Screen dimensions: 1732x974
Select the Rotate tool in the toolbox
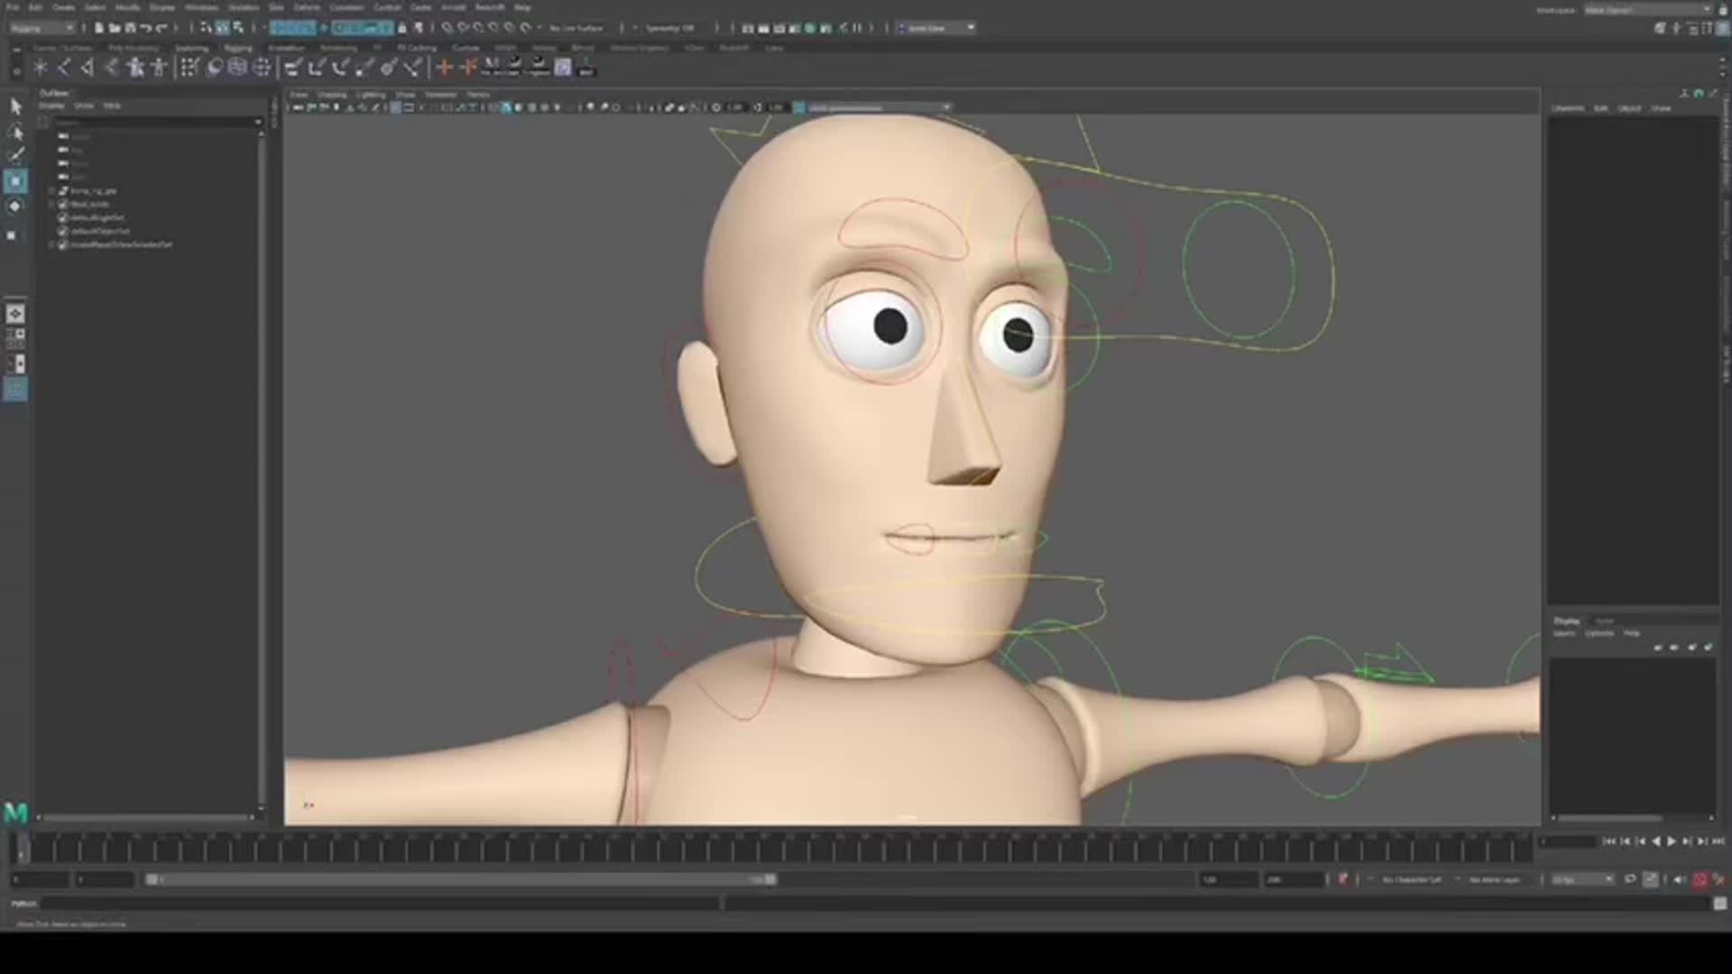(15, 207)
